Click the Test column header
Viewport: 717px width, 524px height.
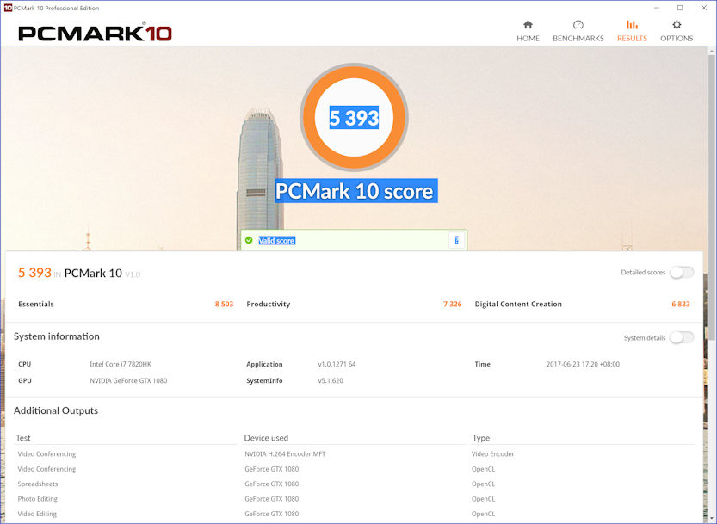click(23, 438)
